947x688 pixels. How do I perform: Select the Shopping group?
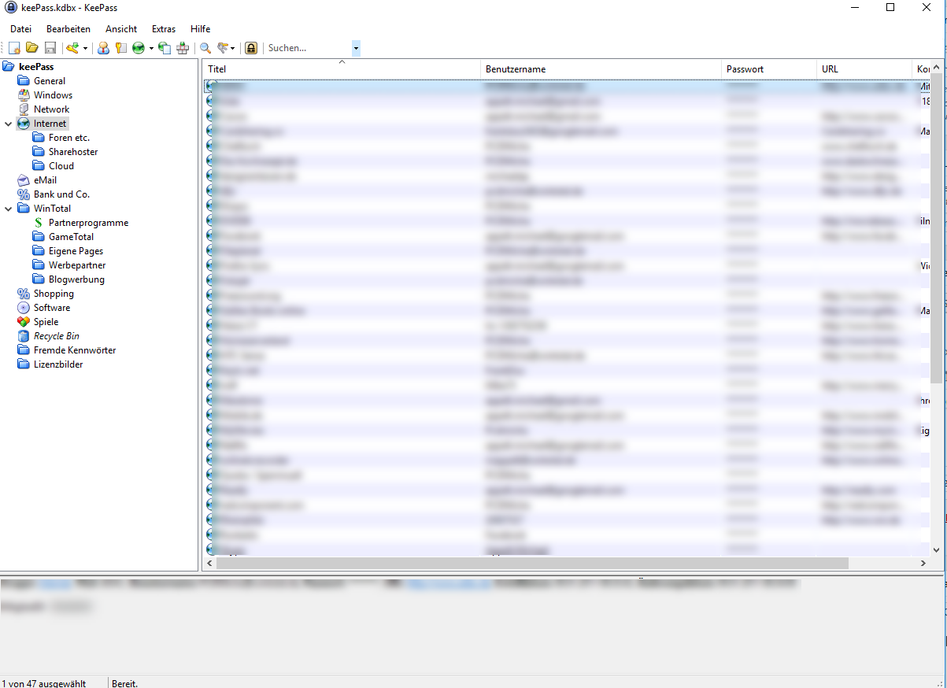coord(54,294)
